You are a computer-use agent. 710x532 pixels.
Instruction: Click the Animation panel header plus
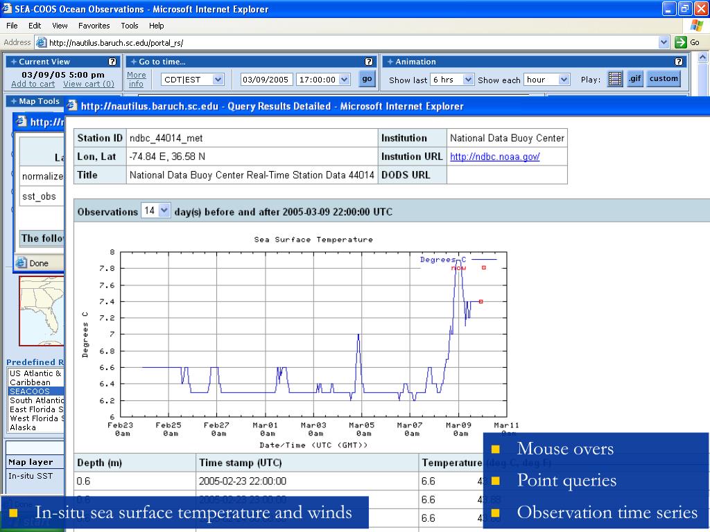[x=390, y=62]
